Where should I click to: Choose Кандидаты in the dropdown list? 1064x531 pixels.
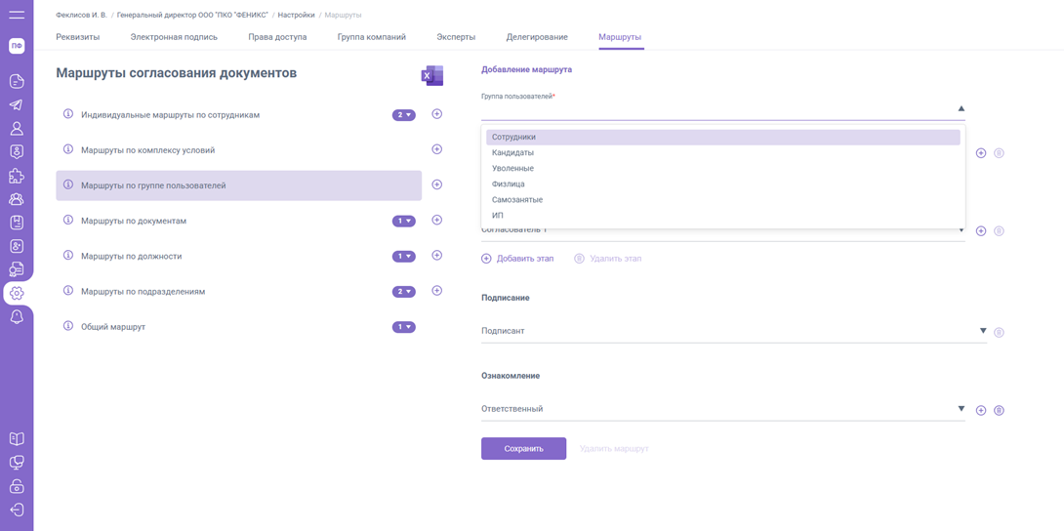512,153
